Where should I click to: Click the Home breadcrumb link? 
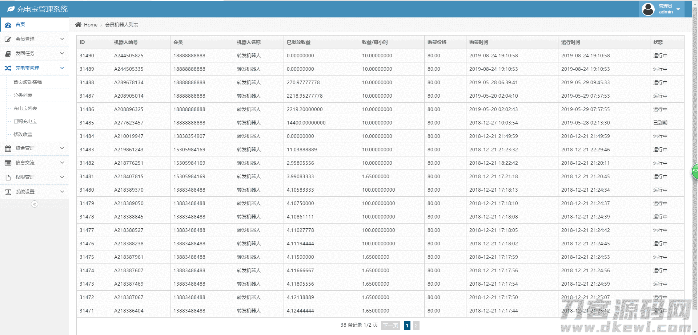click(x=91, y=25)
